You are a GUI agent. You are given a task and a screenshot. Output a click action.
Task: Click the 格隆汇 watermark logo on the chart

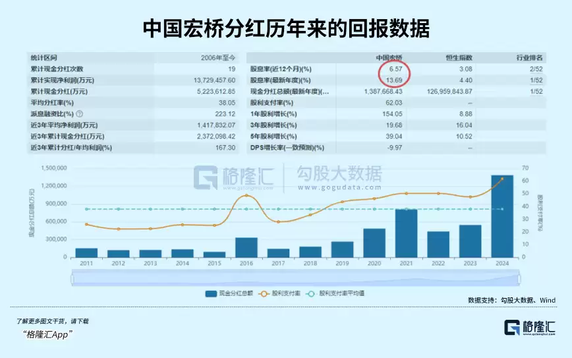tap(205, 177)
